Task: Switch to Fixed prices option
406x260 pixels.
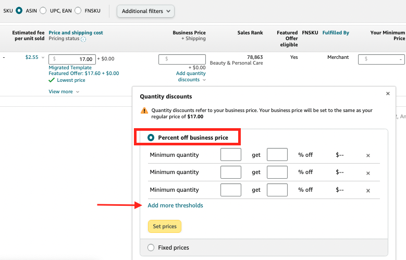Action: pyautogui.click(x=152, y=247)
